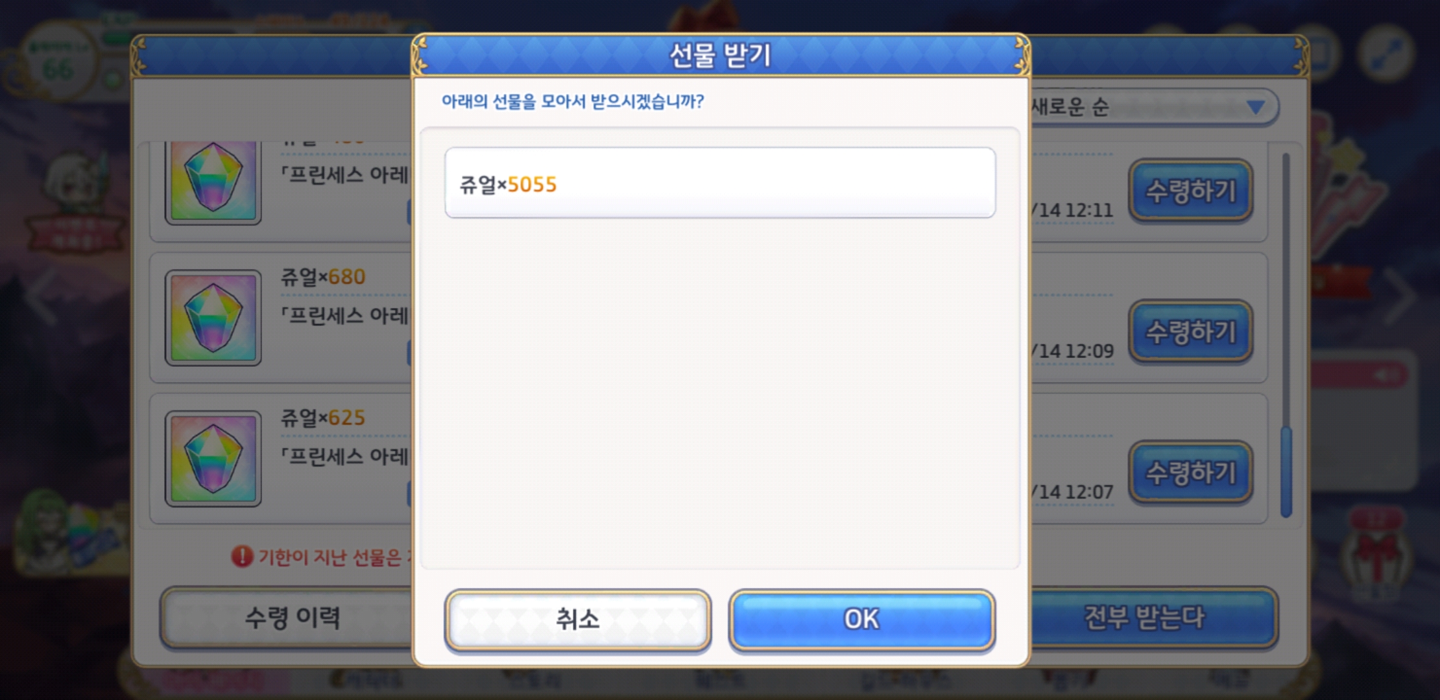Claim the 12:09 gift with 수령하기
Image resolution: width=1440 pixels, height=700 pixels.
coord(1190,331)
